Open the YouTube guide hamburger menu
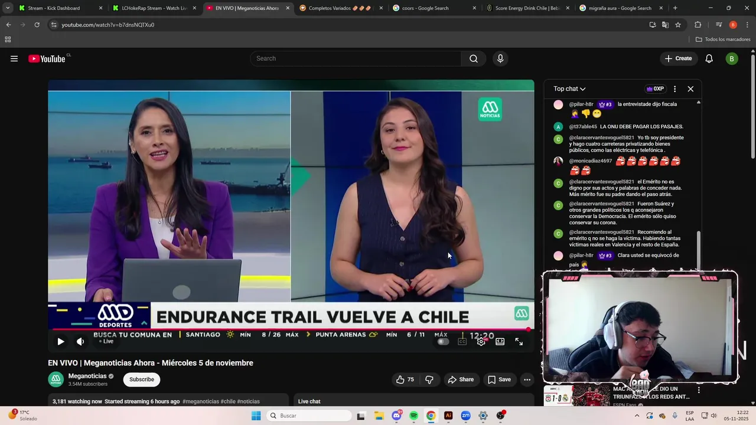 pos(14,58)
